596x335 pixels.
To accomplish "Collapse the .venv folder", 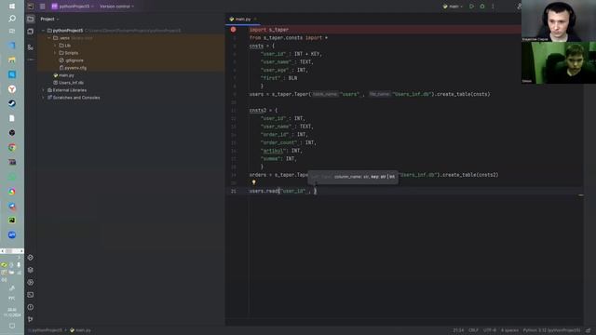I will click(49, 38).
